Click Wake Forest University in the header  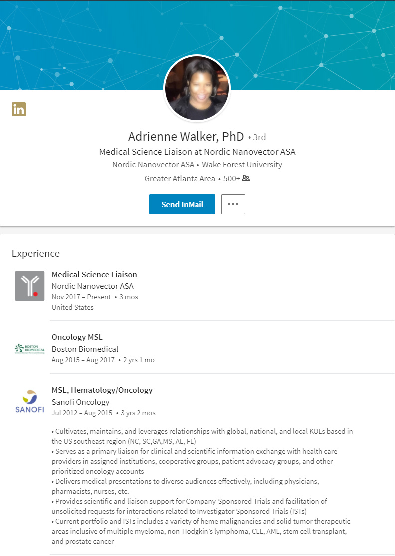click(x=242, y=165)
